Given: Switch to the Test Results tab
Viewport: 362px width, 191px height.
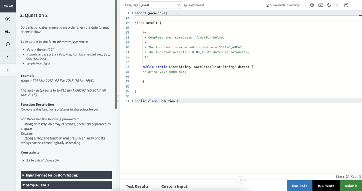Looking at the screenshot, I should click(137, 186).
